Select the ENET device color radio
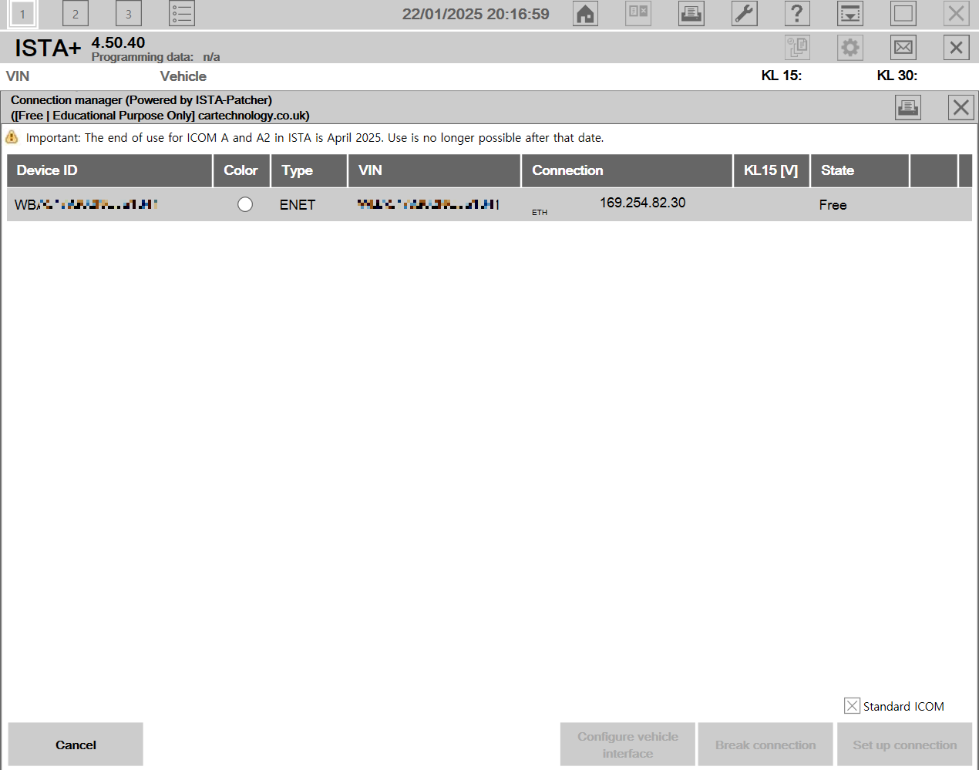 (x=245, y=204)
